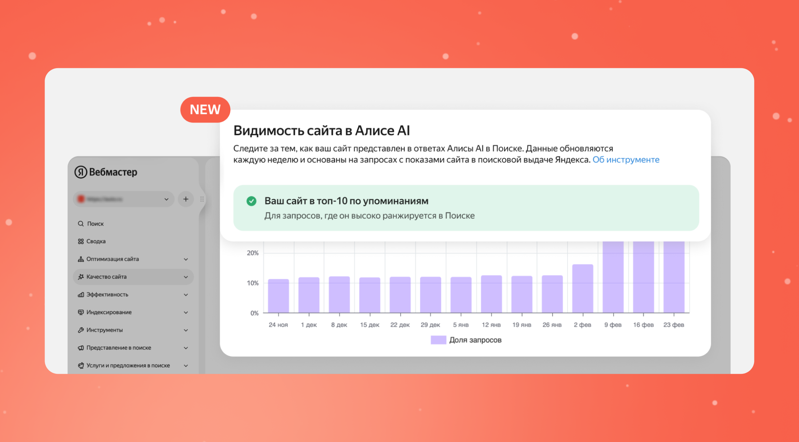Open the Поиск menu item
The height and width of the screenshot is (442, 799).
click(x=96, y=223)
